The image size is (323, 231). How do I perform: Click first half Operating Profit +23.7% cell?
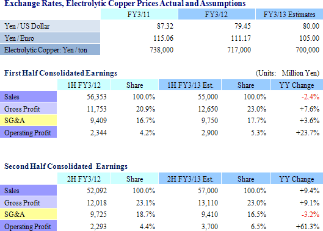pos(308,132)
